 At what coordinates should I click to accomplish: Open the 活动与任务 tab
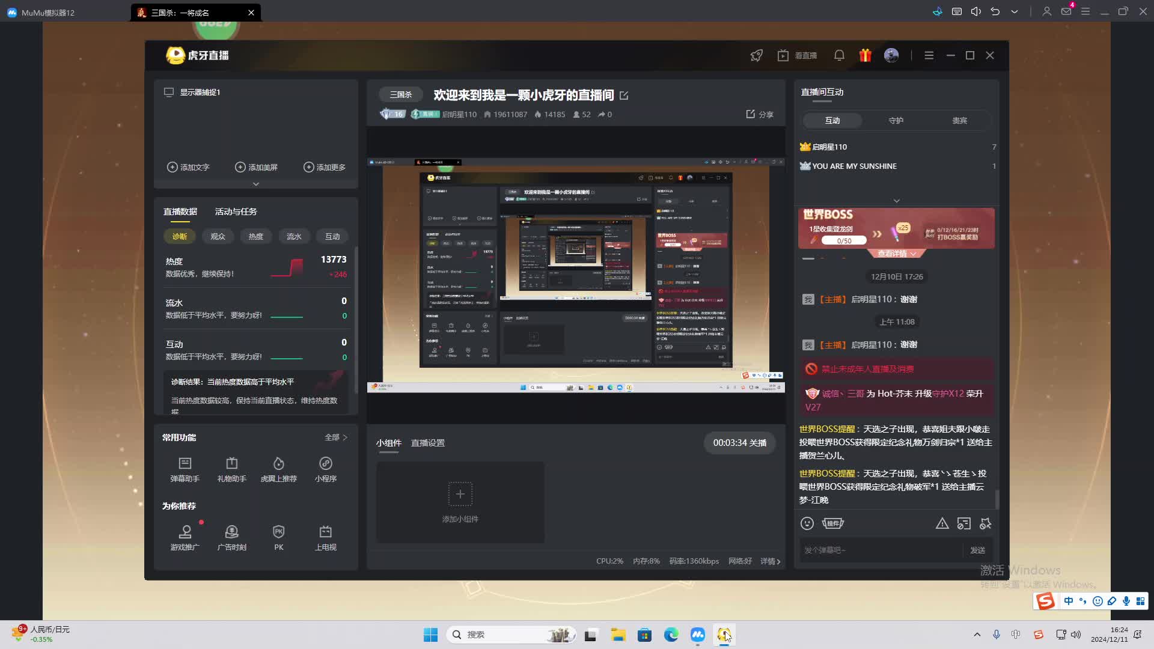[x=236, y=211]
